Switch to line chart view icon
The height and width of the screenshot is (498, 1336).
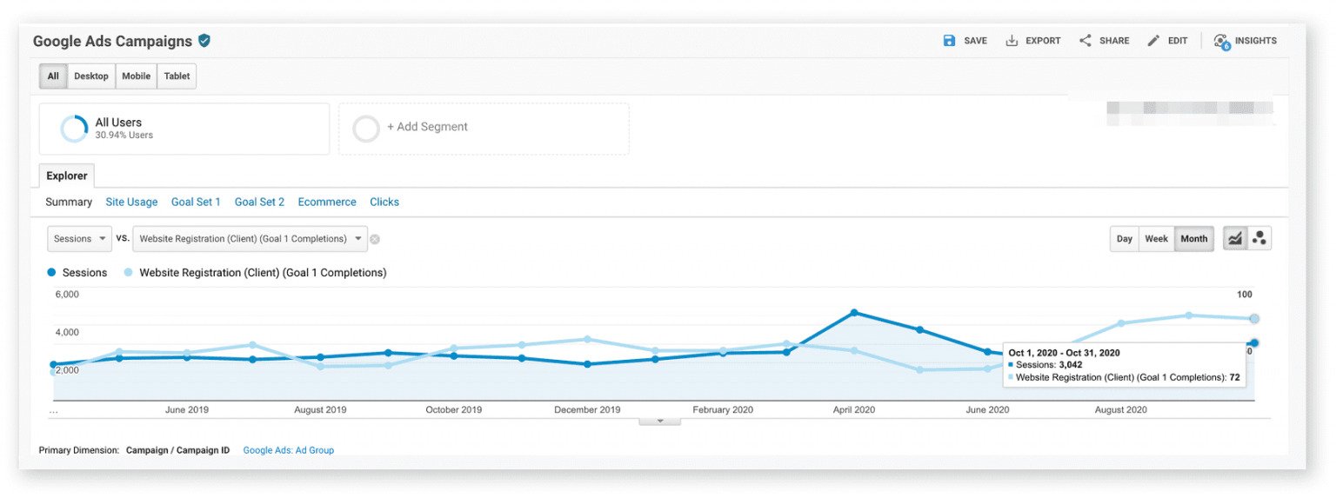tap(1235, 238)
